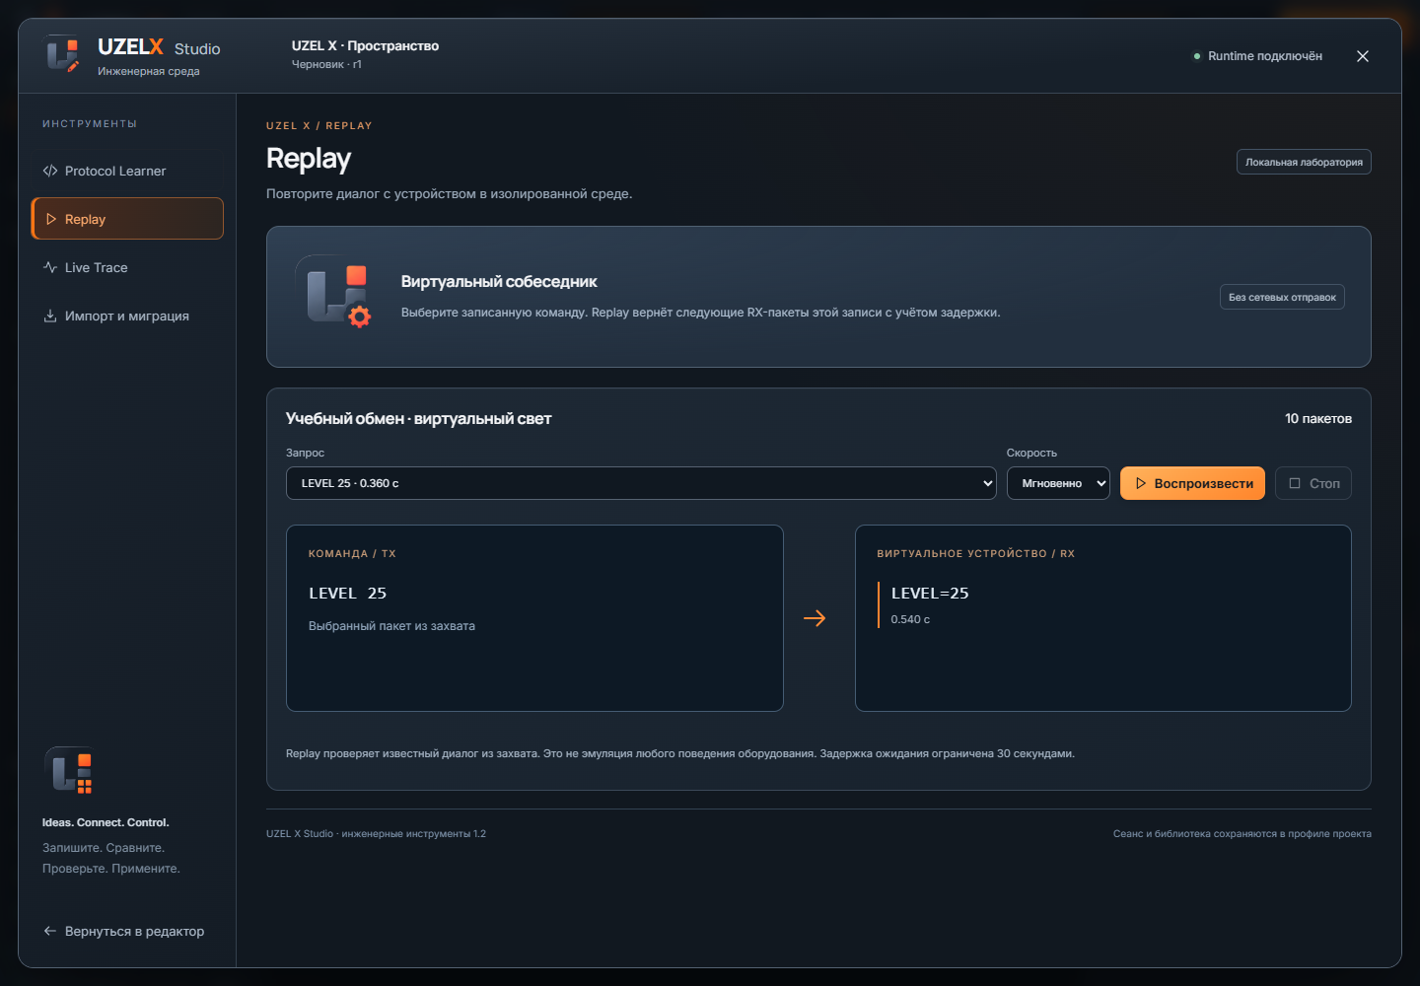
Task: Click the КОМАНДА / TX panel header
Action: coord(352,554)
